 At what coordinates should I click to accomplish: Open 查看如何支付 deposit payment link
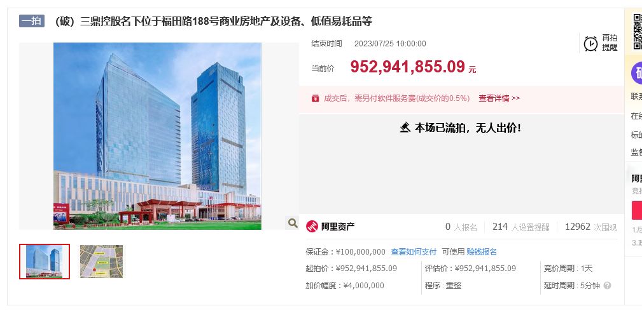coord(413,251)
